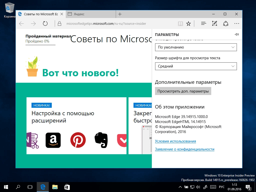Screen dimensions: 256x192
Task: Go forward with the forward arrow
Action: pyautogui.click(x=33, y=24)
